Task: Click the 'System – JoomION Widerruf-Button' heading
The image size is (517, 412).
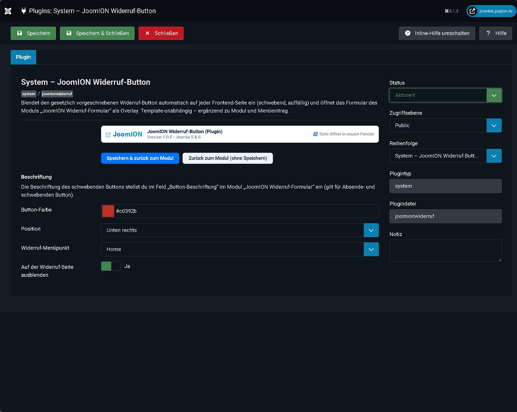Action: [x=86, y=82]
